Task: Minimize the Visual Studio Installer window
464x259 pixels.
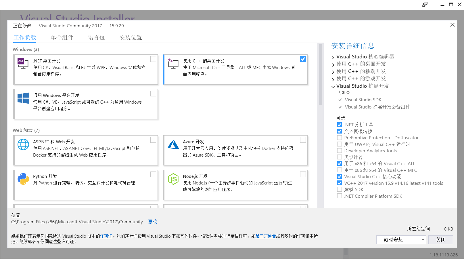Action: (442, 5)
